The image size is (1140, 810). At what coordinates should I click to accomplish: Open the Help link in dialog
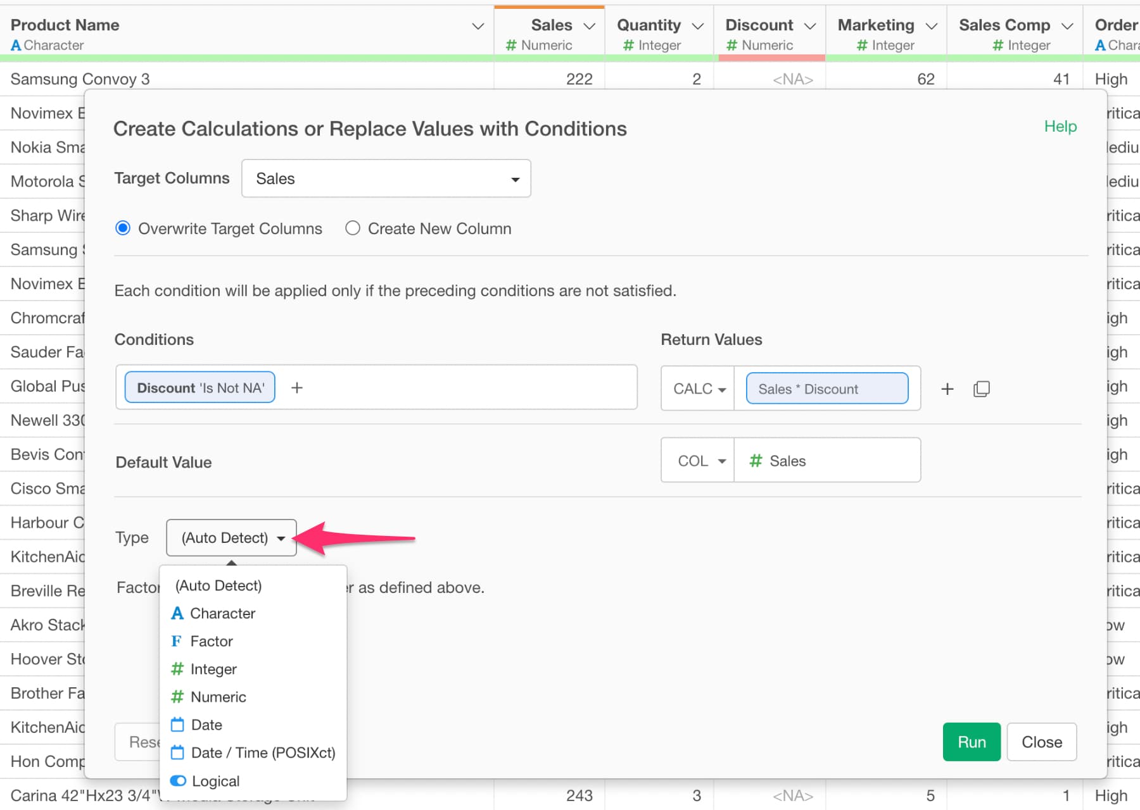(1060, 127)
